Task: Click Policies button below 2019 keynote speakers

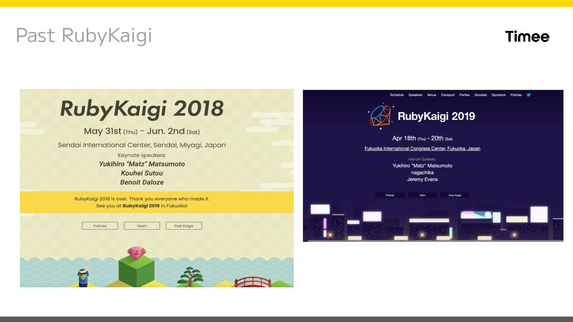Action: coord(390,195)
